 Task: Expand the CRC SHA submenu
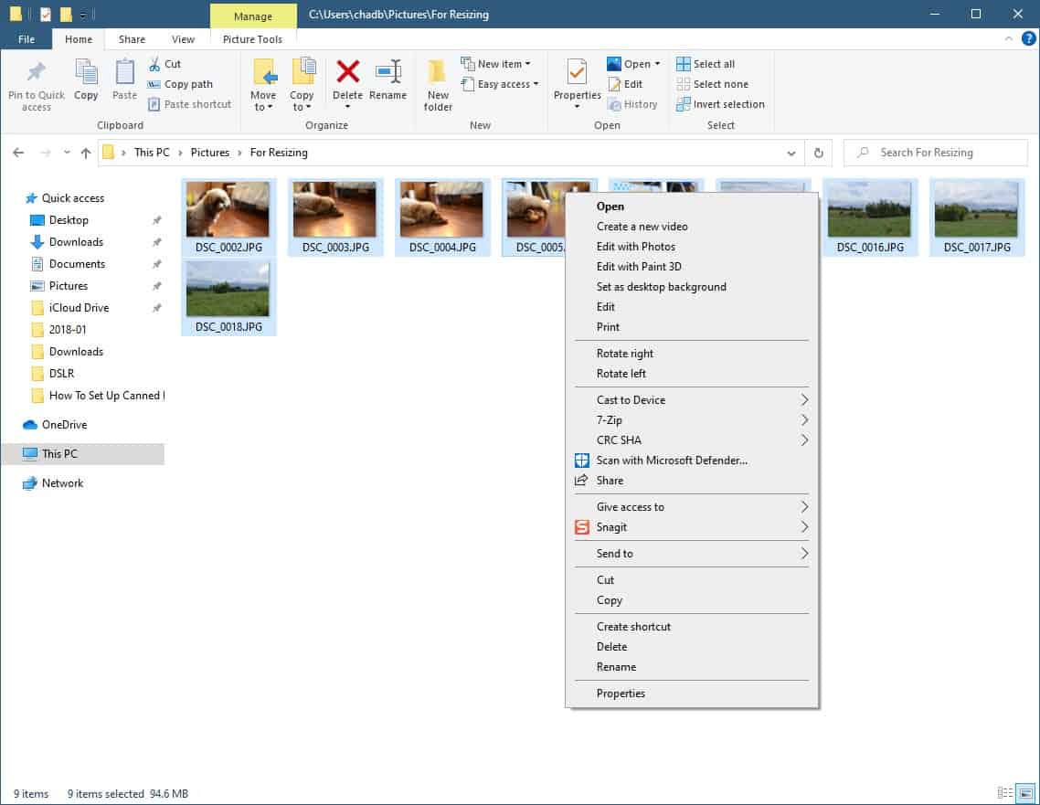(x=692, y=440)
